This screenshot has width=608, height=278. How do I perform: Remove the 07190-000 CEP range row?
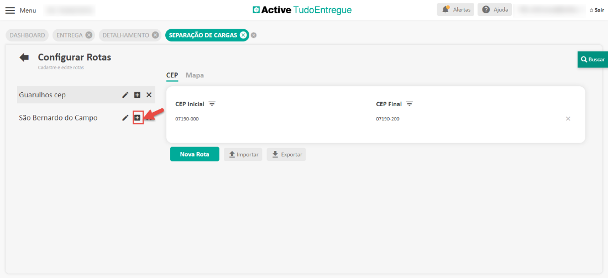pos(568,119)
